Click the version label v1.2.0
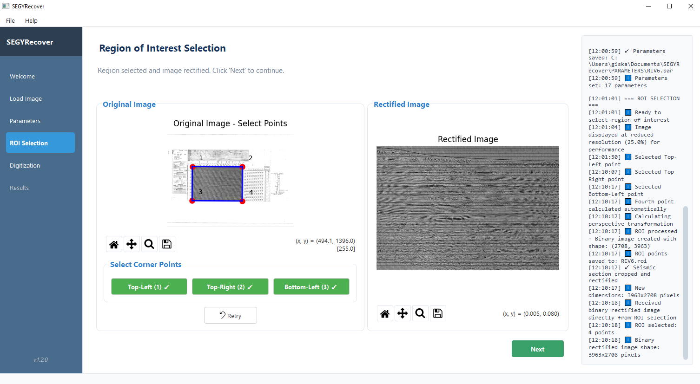 pos(40,359)
